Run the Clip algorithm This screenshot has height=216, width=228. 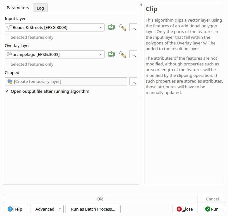[x=212, y=209]
